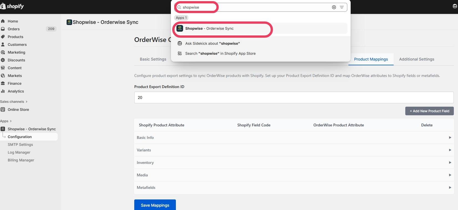The image size is (458, 210).
Task: Open the search filter icon
Action: pyautogui.click(x=342, y=7)
